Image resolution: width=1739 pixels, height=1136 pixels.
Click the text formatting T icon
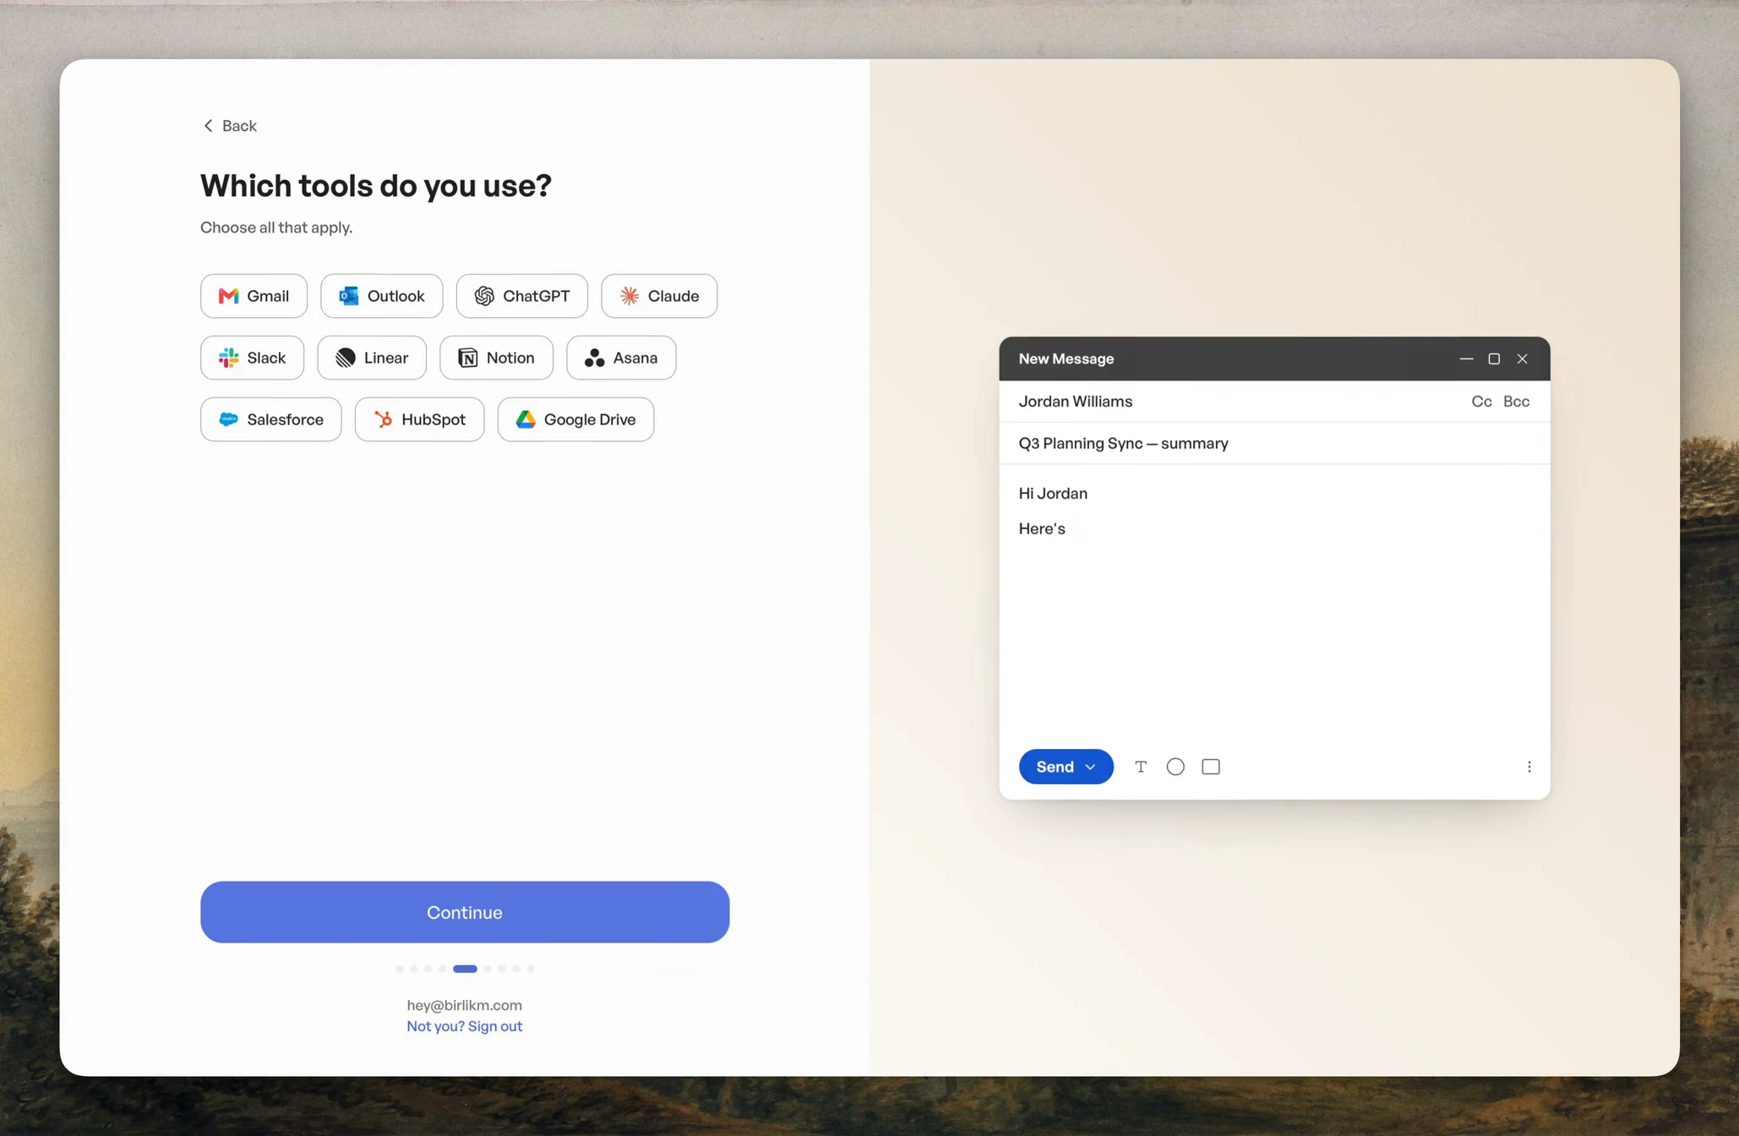(1141, 767)
